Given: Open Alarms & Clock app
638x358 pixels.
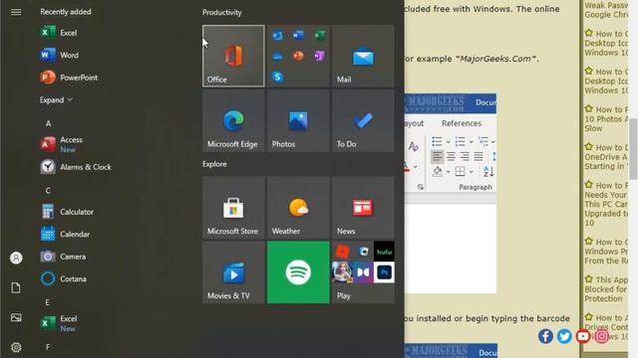Looking at the screenshot, I should (76, 167).
